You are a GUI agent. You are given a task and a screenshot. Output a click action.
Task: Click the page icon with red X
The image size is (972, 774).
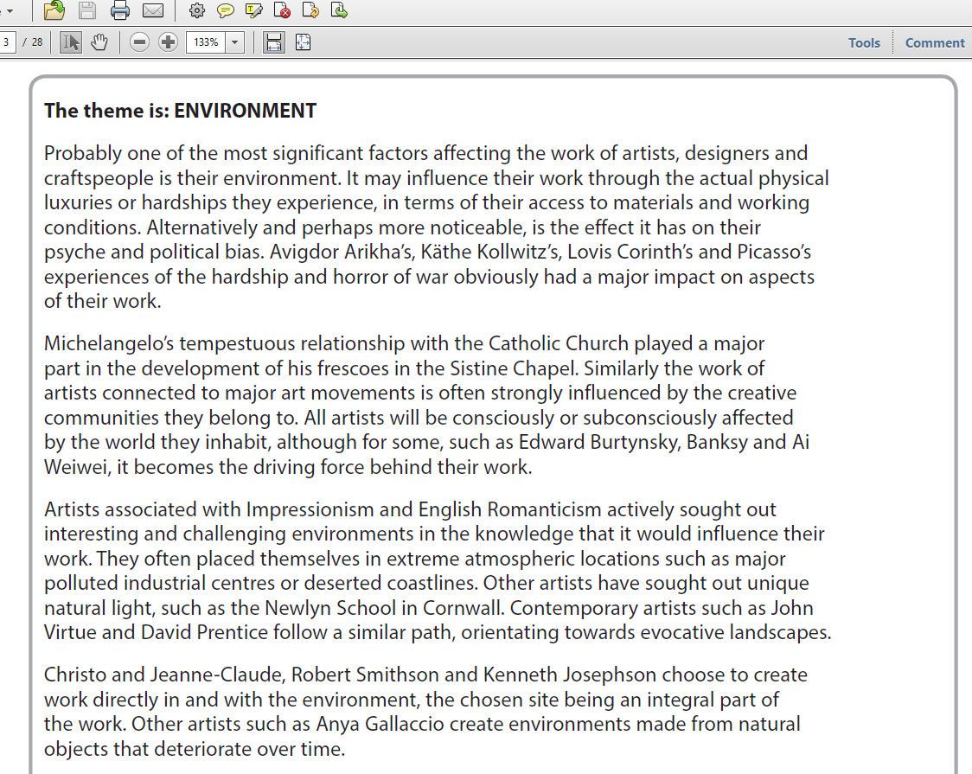point(282,10)
